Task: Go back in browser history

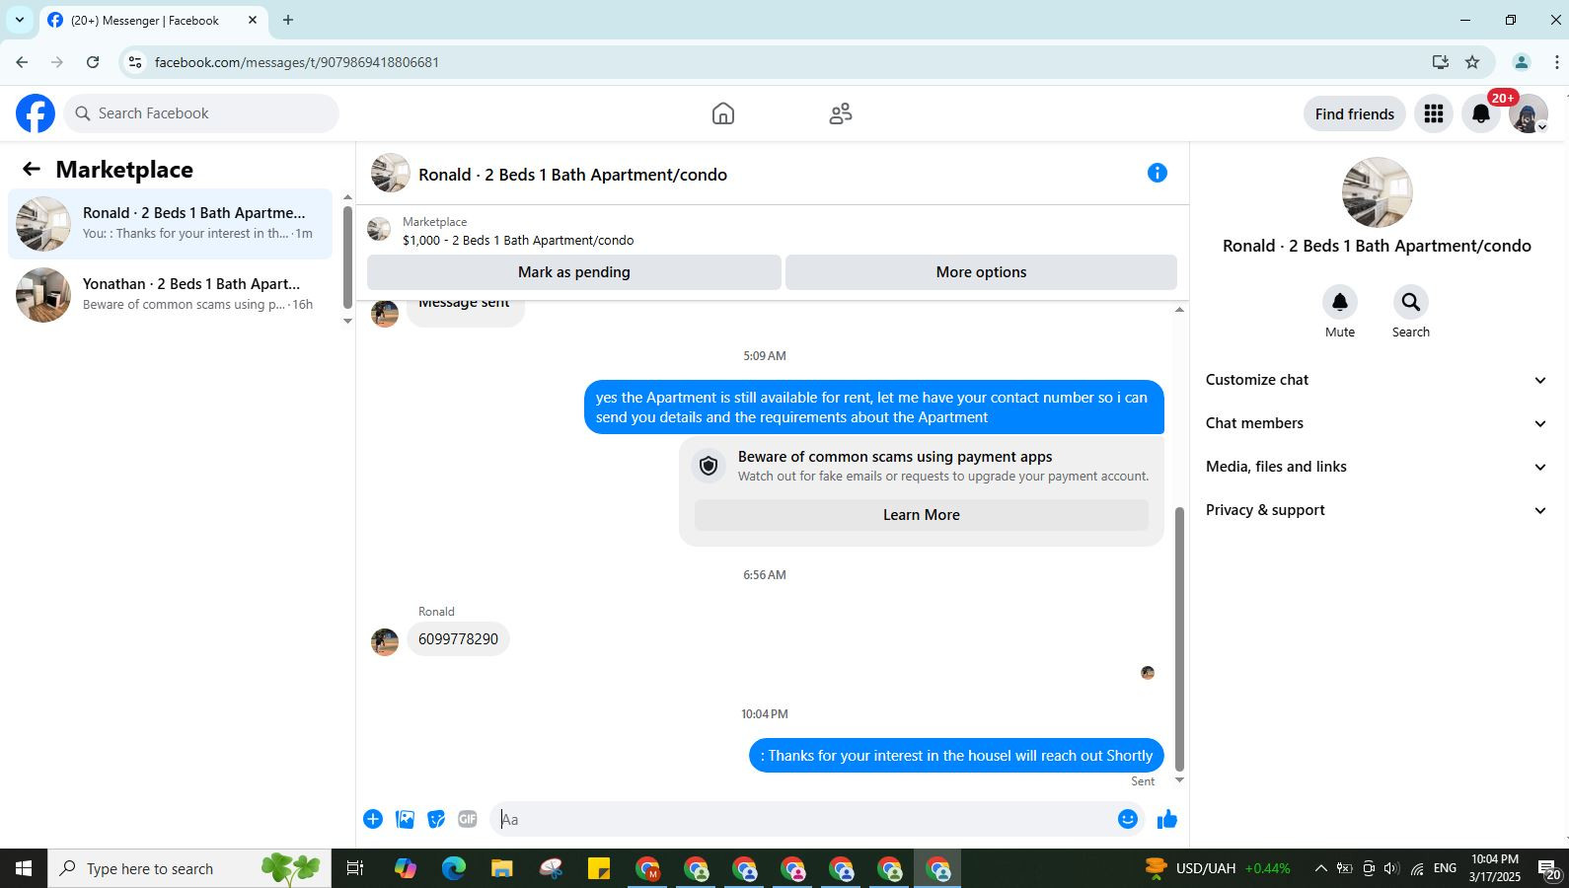Action: coord(22,62)
